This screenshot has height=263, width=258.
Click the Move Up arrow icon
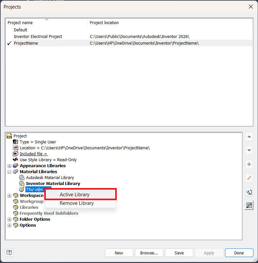click(249, 136)
